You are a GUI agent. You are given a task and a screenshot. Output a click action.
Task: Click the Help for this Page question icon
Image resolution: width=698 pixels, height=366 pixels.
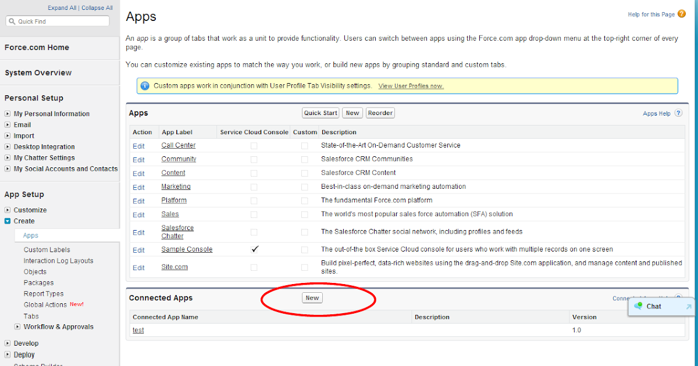coord(682,14)
